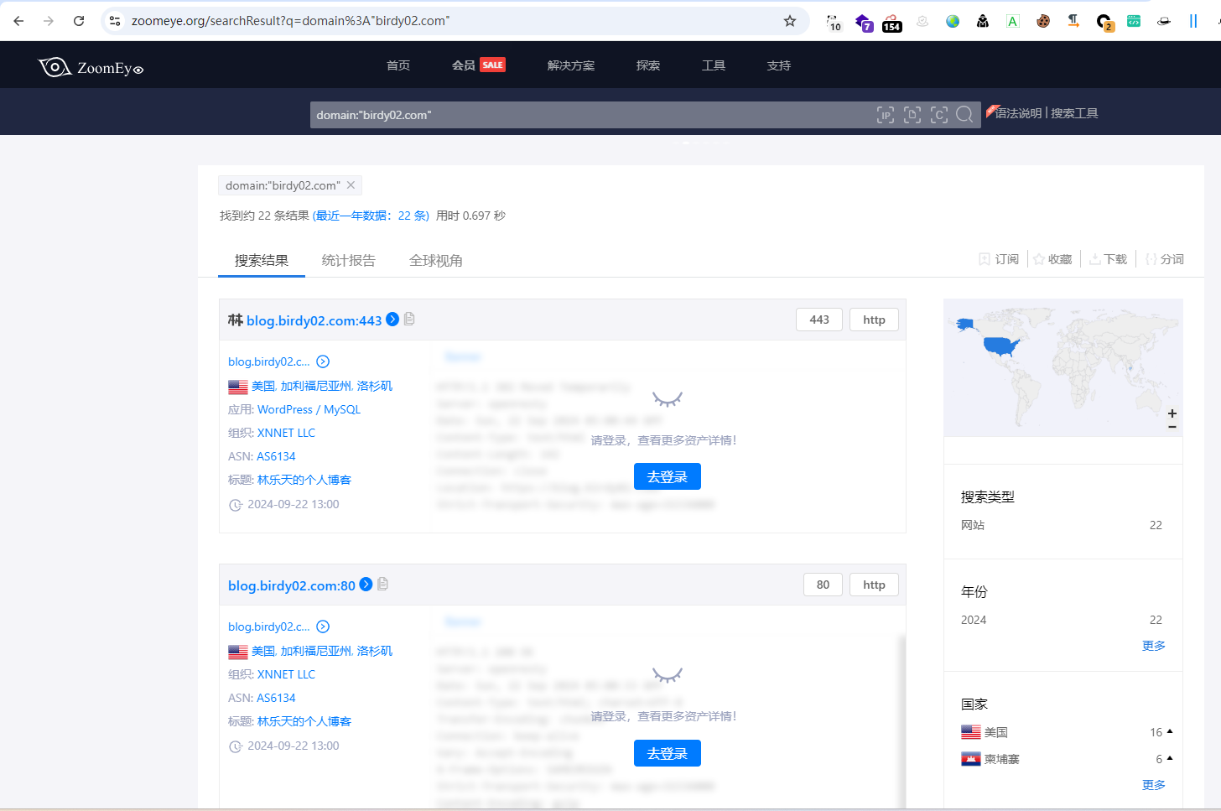Show more years via 更多 link
1221x811 pixels.
1153,646
